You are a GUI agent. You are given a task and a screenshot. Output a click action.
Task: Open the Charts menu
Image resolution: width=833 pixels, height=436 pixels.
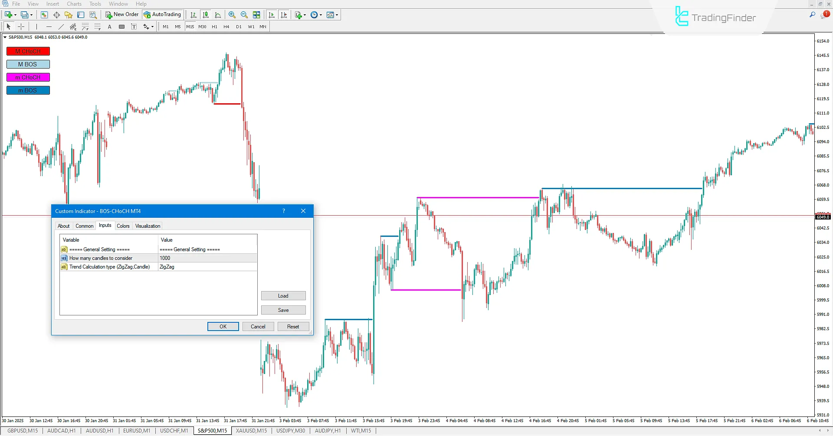[x=74, y=3]
